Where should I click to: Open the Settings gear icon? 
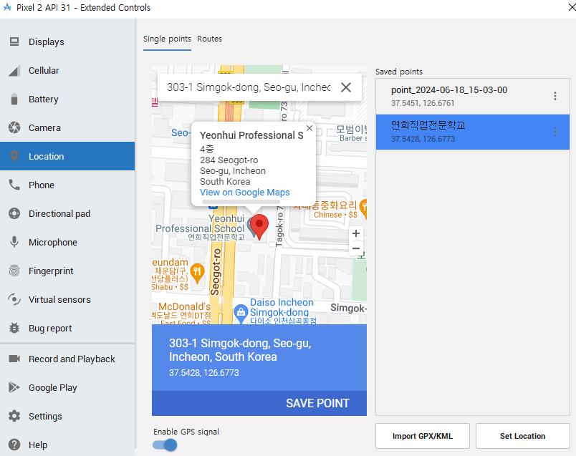click(x=14, y=416)
